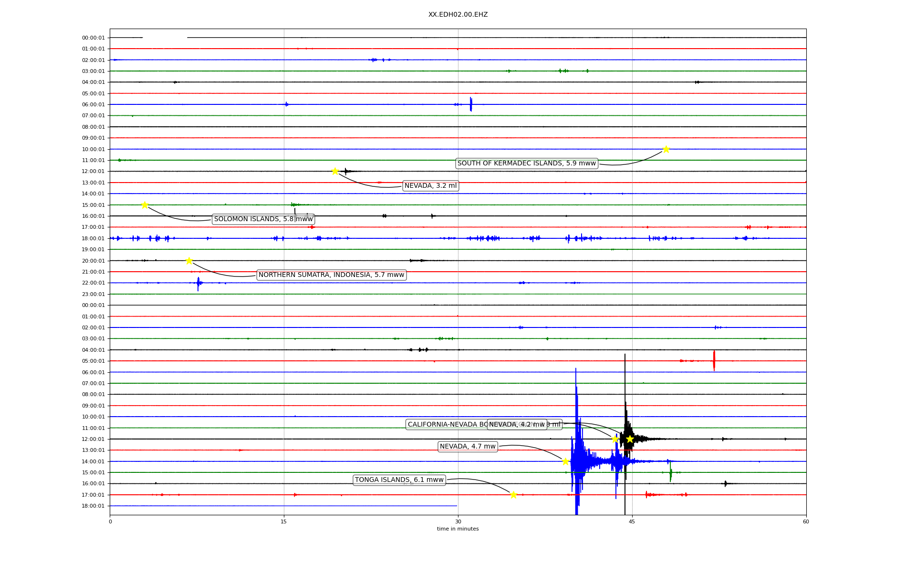The image size is (916, 572).
Task: Click the XX.EDH02.00.EHZ plot title
Action: point(458,15)
